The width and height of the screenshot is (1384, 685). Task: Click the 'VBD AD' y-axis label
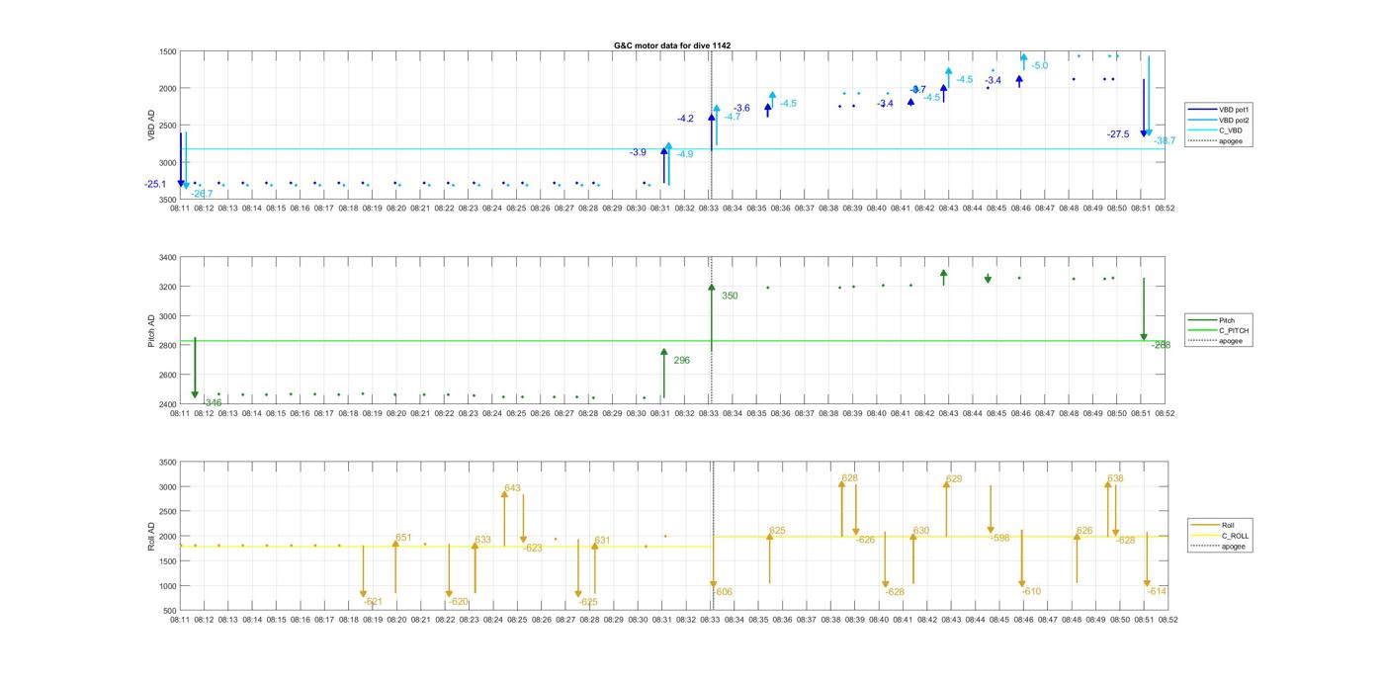tap(152, 126)
